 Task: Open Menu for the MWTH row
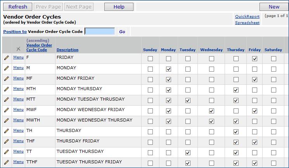(x=18, y=120)
